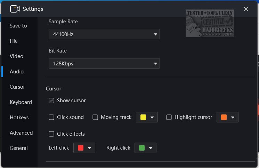Turn on Moving track checkbox
This screenshot has width=259, height=168.
tap(95, 117)
